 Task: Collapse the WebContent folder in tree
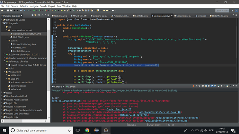(4, 72)
